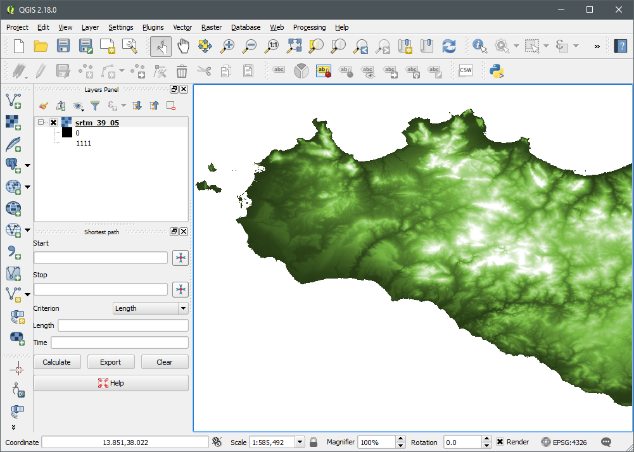Open the Vector menu
This screenshot has height=452, width=634.
182,27
